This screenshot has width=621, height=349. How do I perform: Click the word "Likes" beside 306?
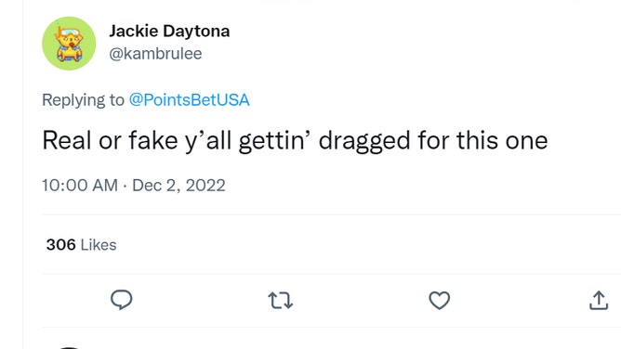point(99,245)
